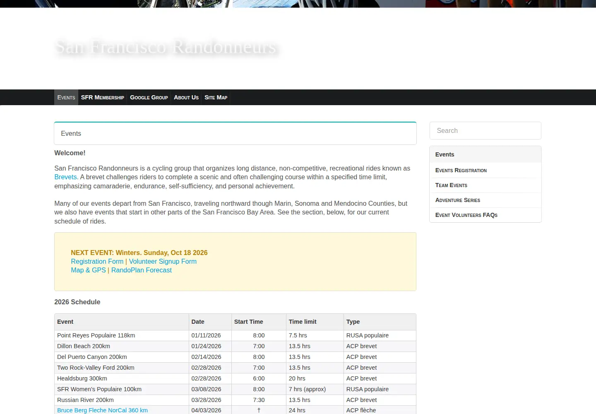Click the Time limit column header

315,322
